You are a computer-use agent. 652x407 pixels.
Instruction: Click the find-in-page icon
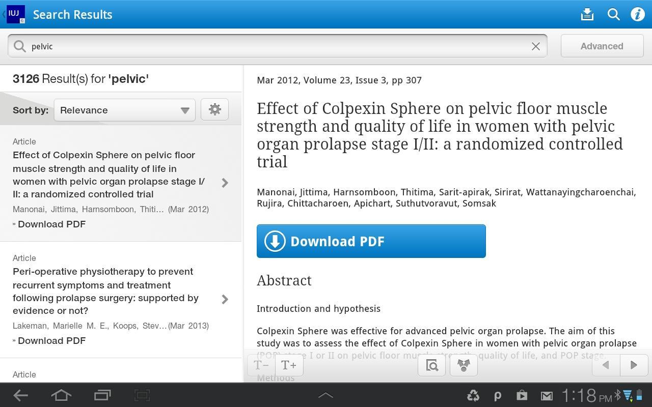431,365
